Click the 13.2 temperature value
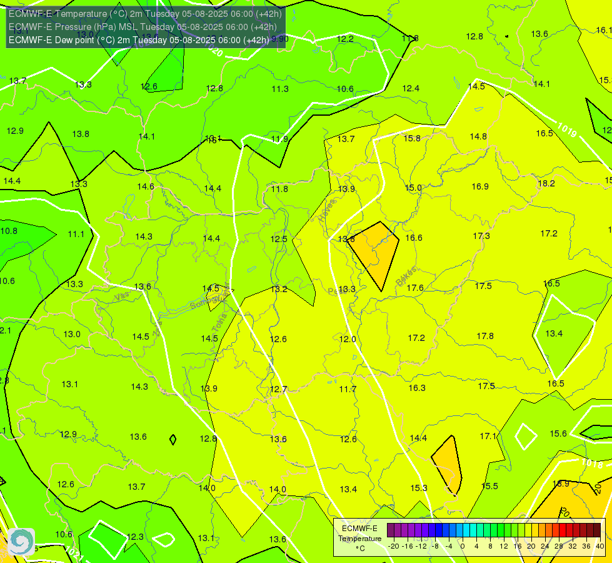The image size is (612, 563). tap(279, 289)
